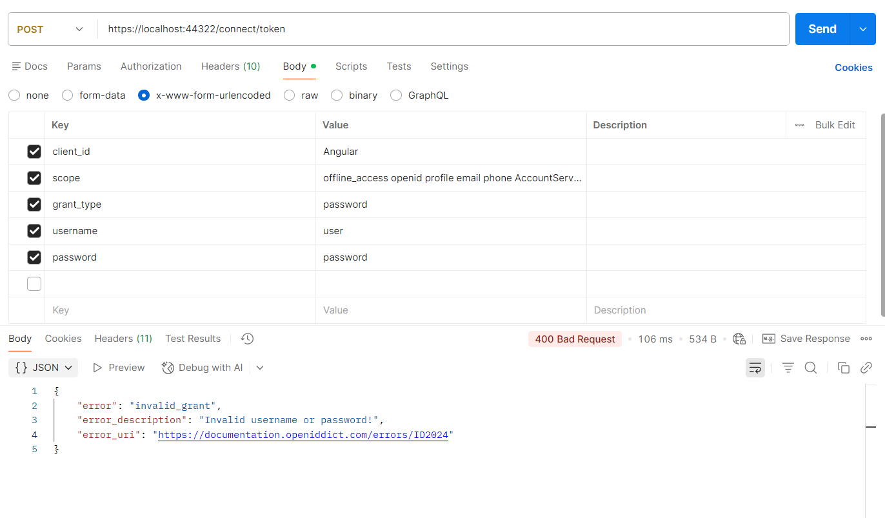Toggle word wrap icon in response
The height and width of the screenshot is (518, 885).
tap(755, 368)
